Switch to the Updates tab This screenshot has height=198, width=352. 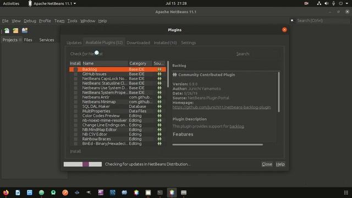coord(74,43)
